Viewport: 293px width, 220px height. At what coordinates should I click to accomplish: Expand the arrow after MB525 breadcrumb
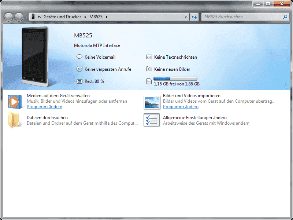click(107, 17)
